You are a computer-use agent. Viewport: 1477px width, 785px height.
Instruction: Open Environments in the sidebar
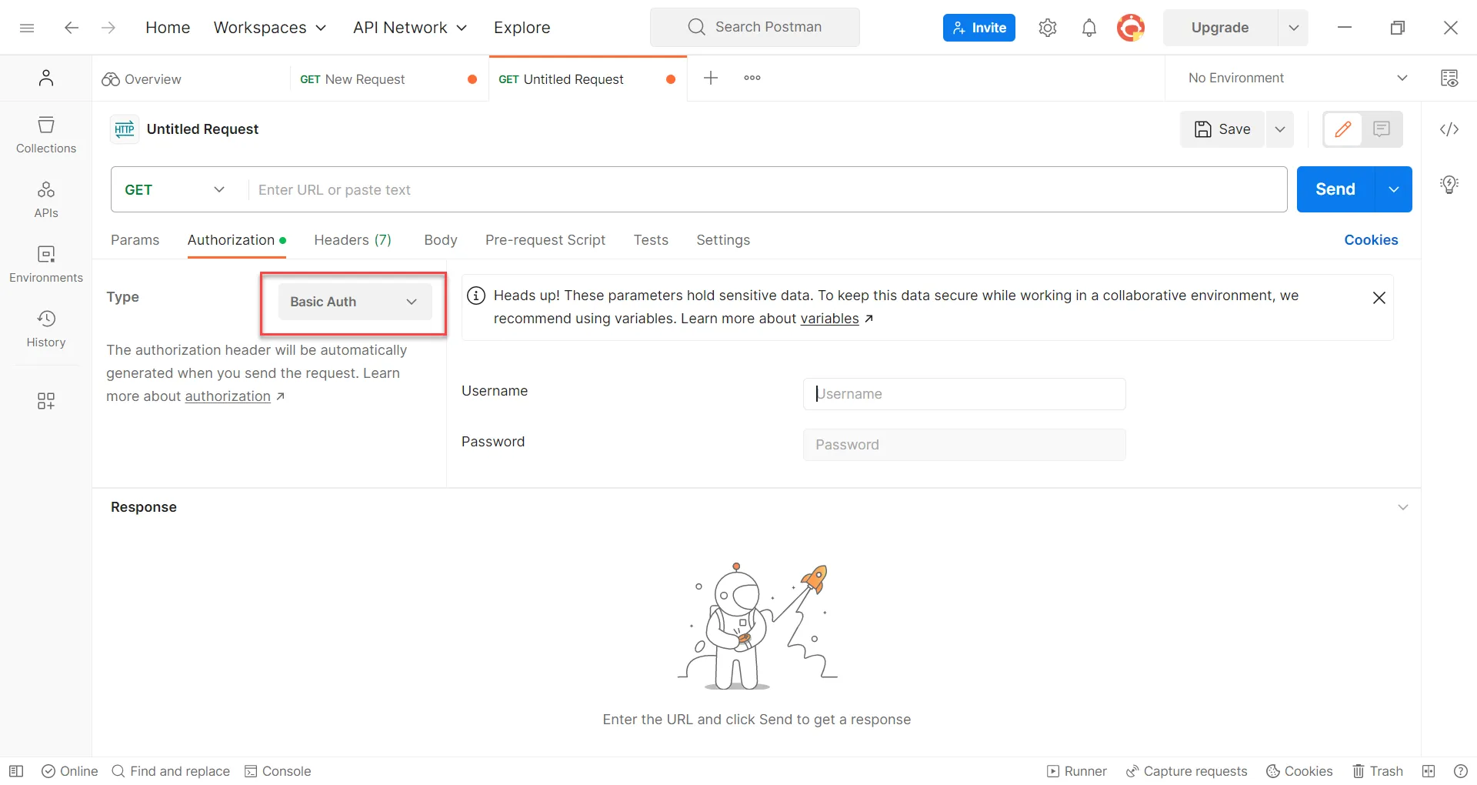tap(46, 265)
